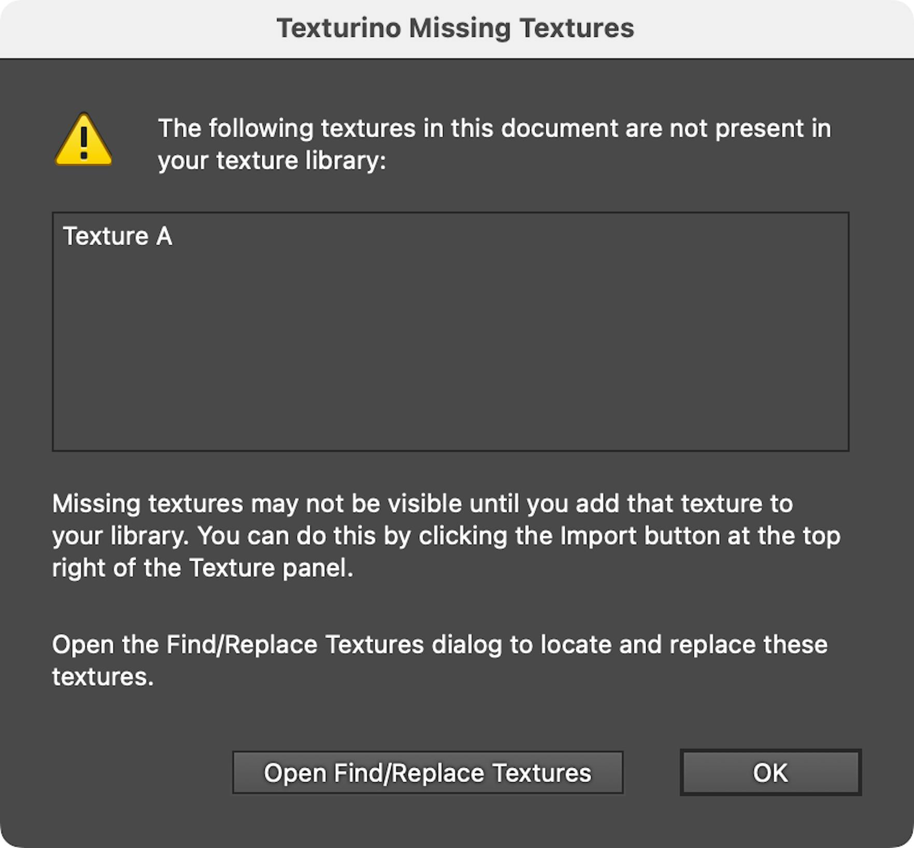This screenshot has height=848, width=914.
Task: Click the caution icon beside the missing textures message
Action: (x=83, y=139)
